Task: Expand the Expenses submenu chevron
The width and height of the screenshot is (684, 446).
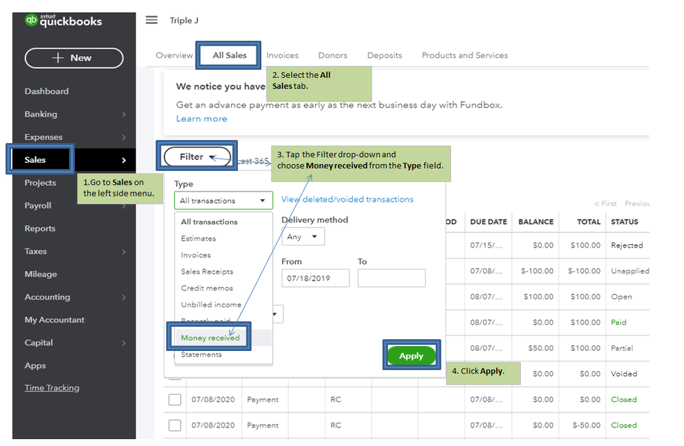Action: point(124,137)
